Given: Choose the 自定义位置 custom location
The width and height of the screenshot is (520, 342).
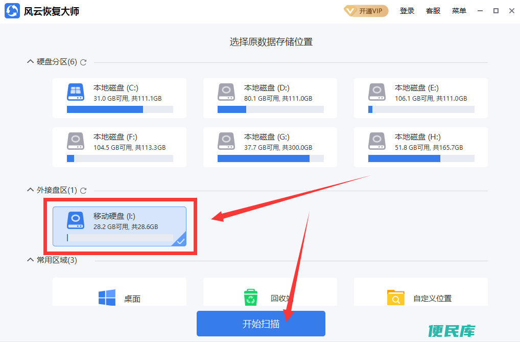Looking at the screenshot, I should point(420,292).
